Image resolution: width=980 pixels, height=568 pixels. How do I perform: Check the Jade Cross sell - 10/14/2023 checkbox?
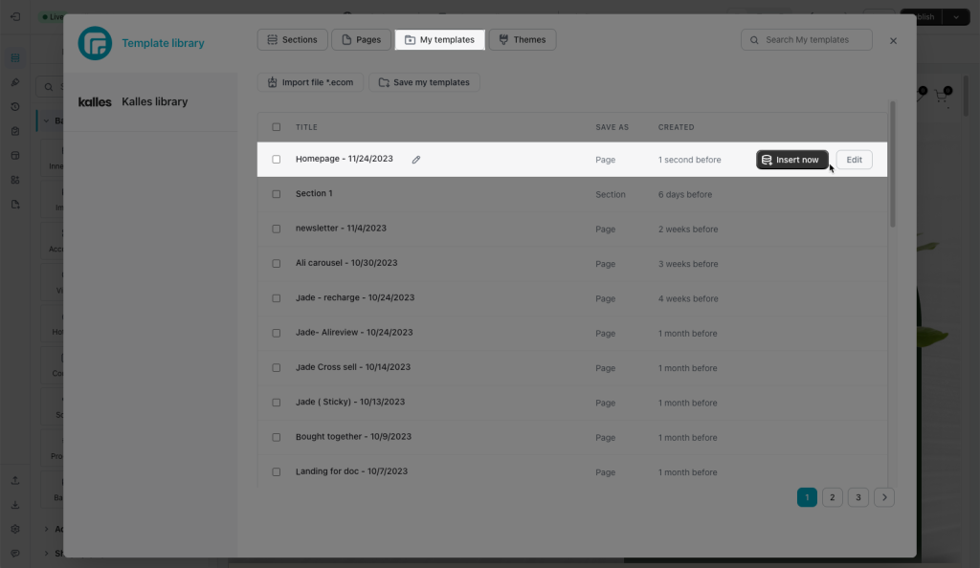[277, 367]
